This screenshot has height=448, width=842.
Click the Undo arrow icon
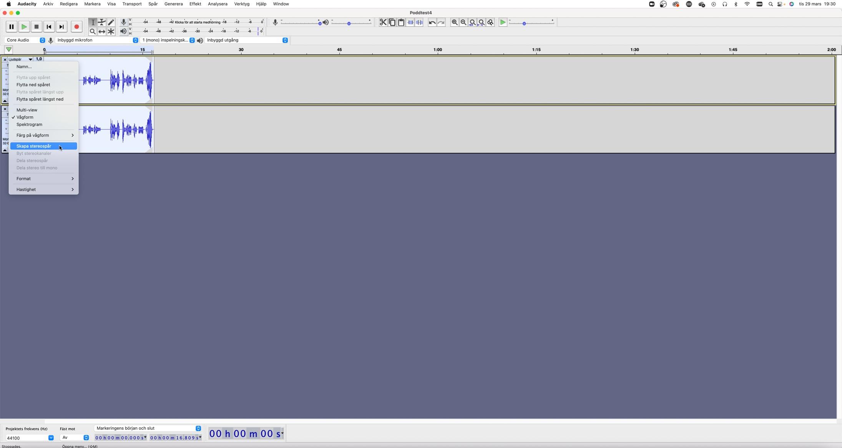[432, 23]
